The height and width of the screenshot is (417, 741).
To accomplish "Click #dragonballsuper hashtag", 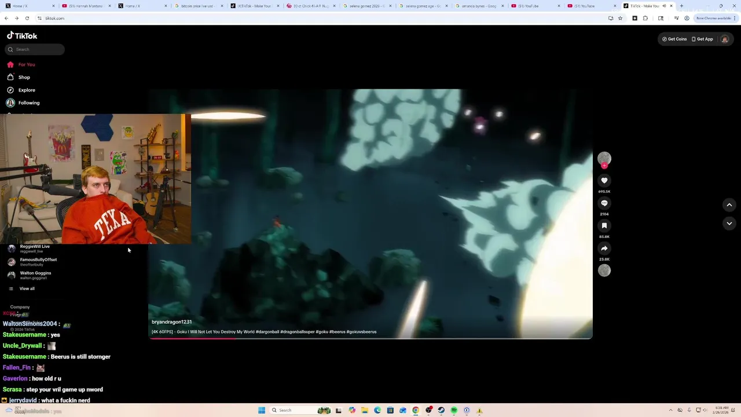I will (297, 332).
